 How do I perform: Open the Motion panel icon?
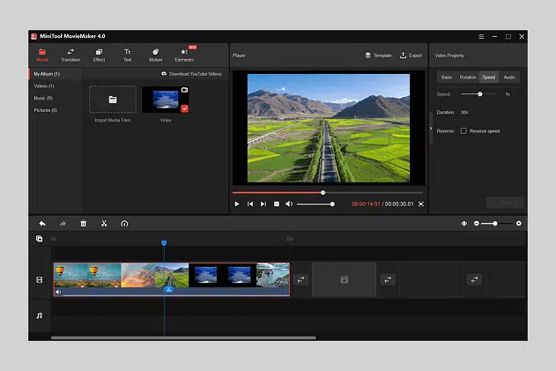coord(155,55)
